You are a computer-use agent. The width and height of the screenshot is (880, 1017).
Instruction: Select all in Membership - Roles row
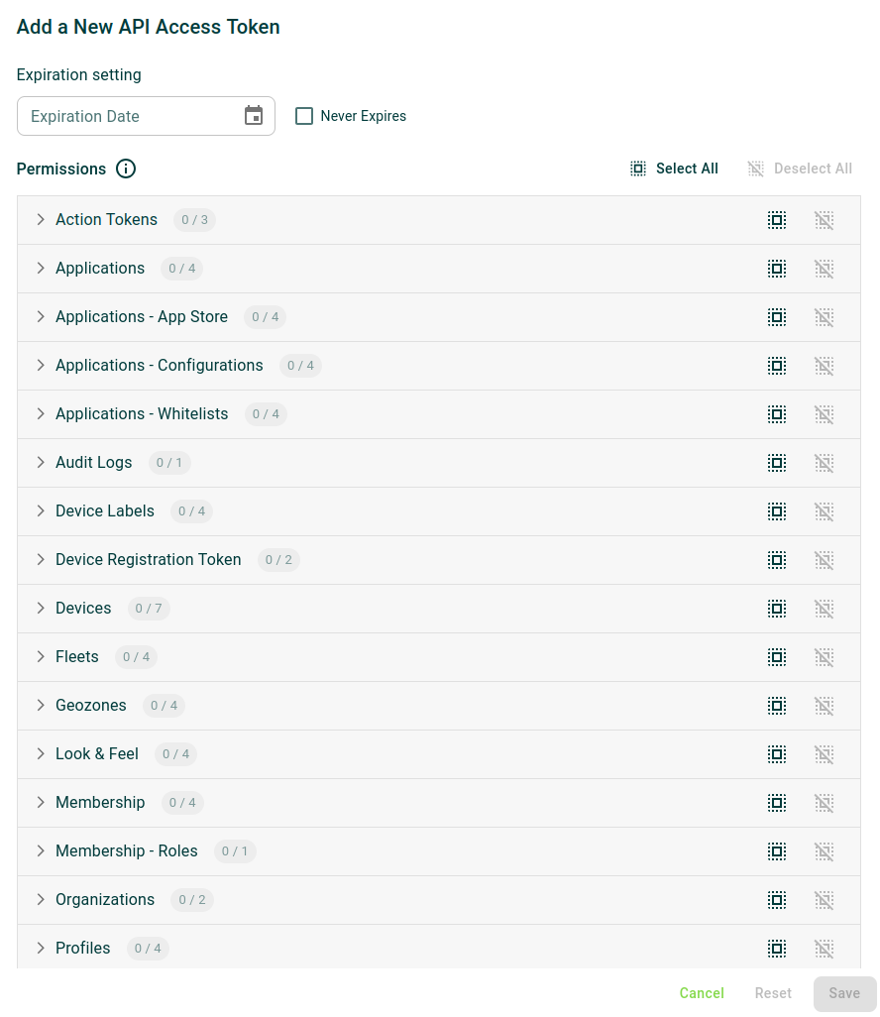[777, 851]
